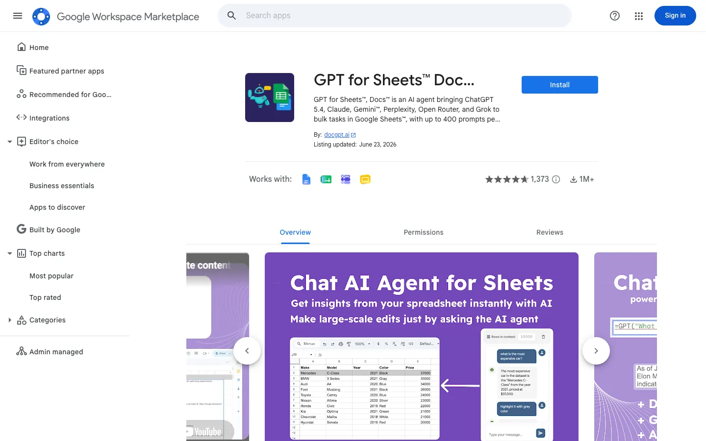Click the Sign in button
Viewport: 706px width, 441px height.
click(x=675, y=16)
